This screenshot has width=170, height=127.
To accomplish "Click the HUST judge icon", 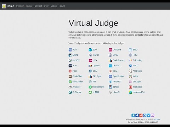I will 91,55.
